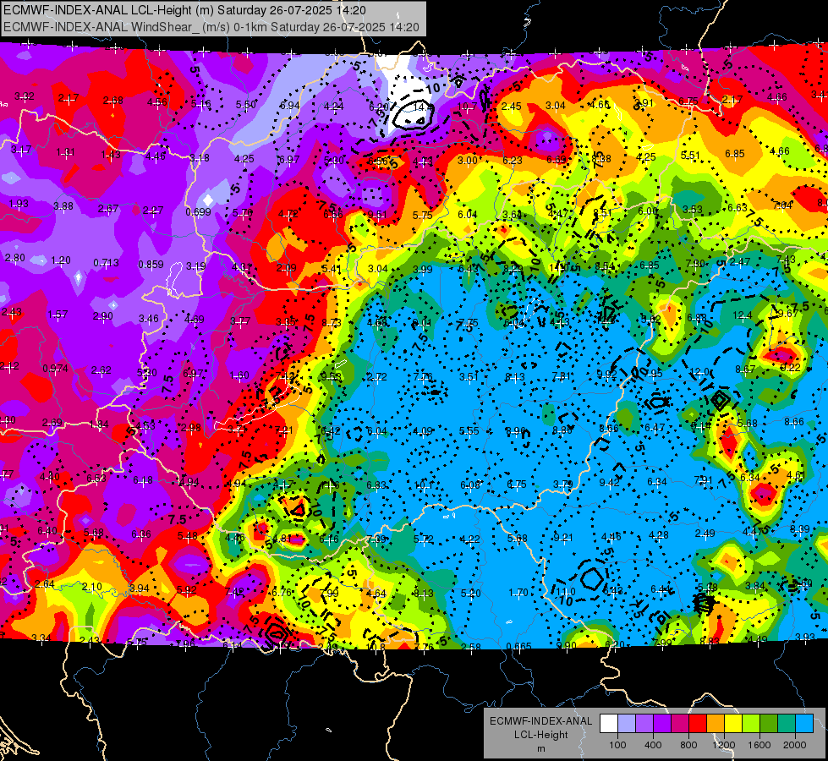The image size is (828, 761).
Task: Click the wind shear value 9.42
Action: 610,483
